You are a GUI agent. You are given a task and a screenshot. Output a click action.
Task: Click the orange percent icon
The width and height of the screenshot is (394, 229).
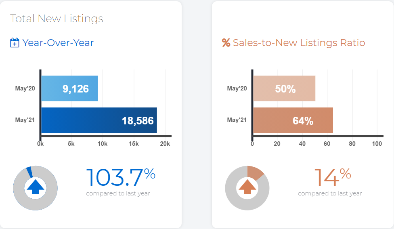[x=226, y=43]
